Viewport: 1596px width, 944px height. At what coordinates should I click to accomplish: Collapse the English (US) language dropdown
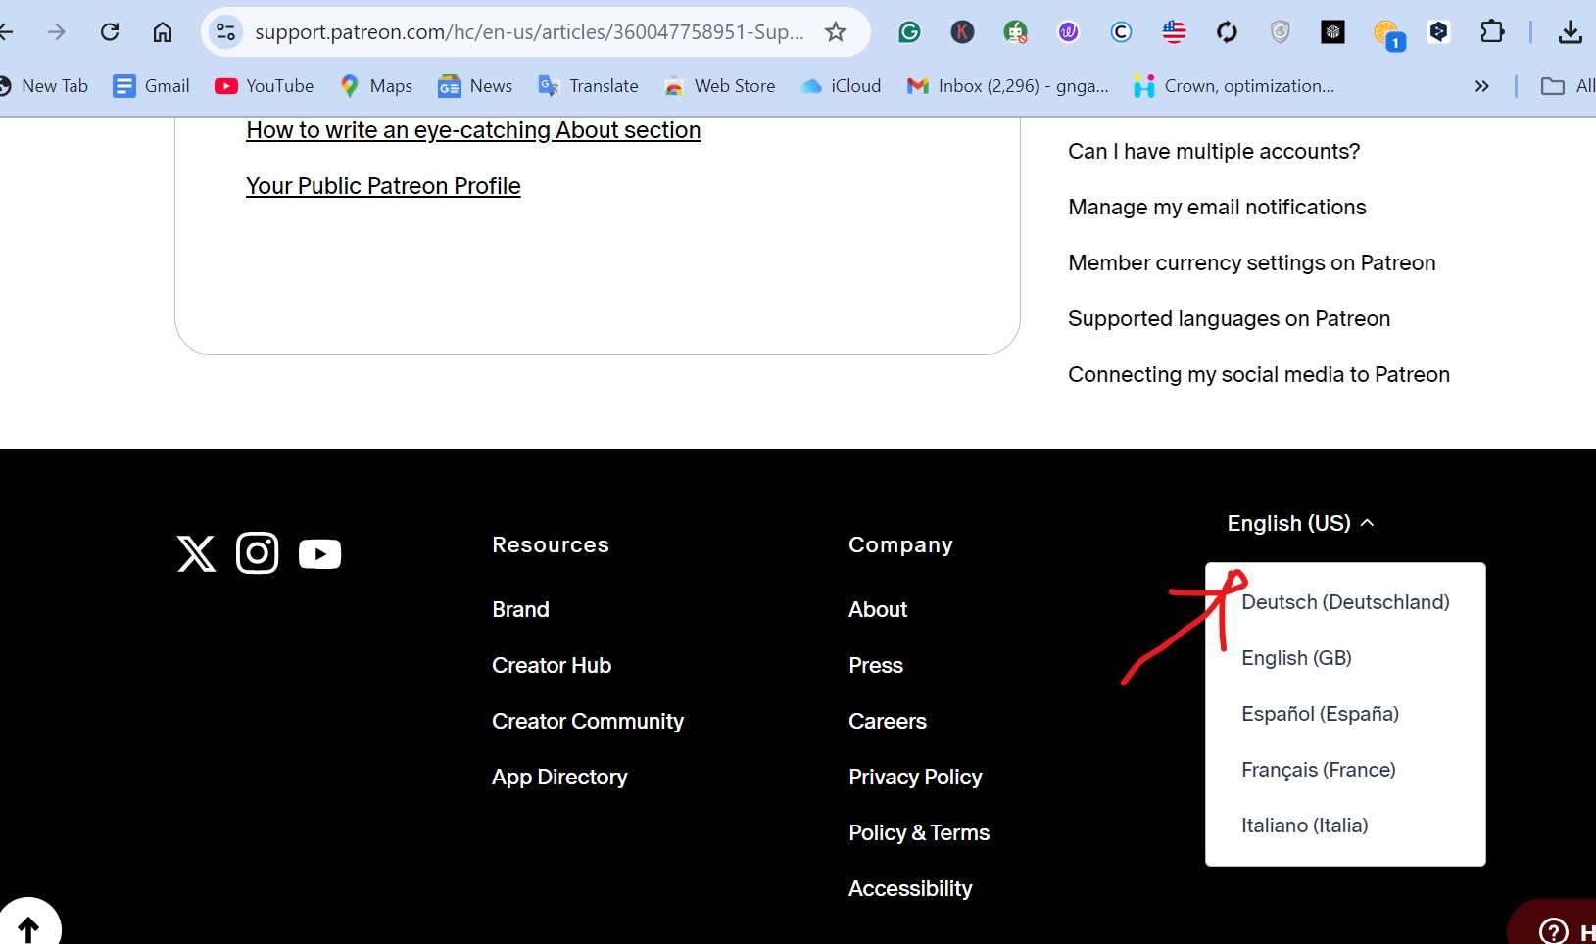[1300, 523]
